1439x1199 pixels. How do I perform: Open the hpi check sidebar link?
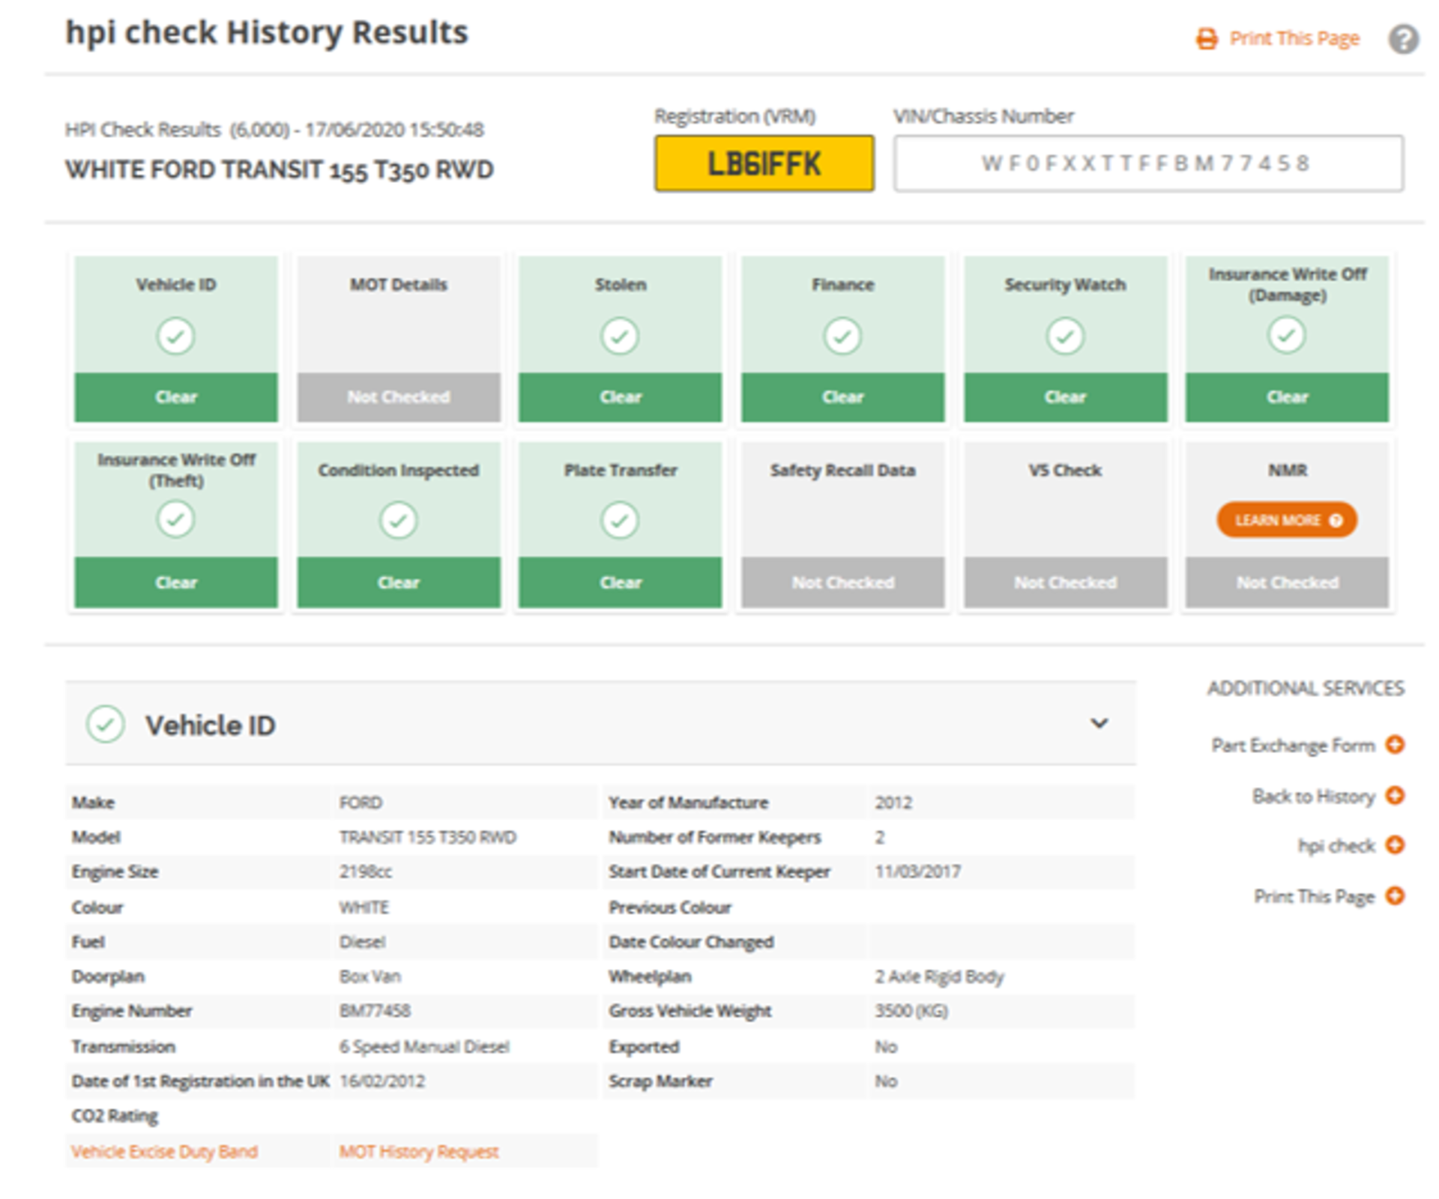point(1337,845)
